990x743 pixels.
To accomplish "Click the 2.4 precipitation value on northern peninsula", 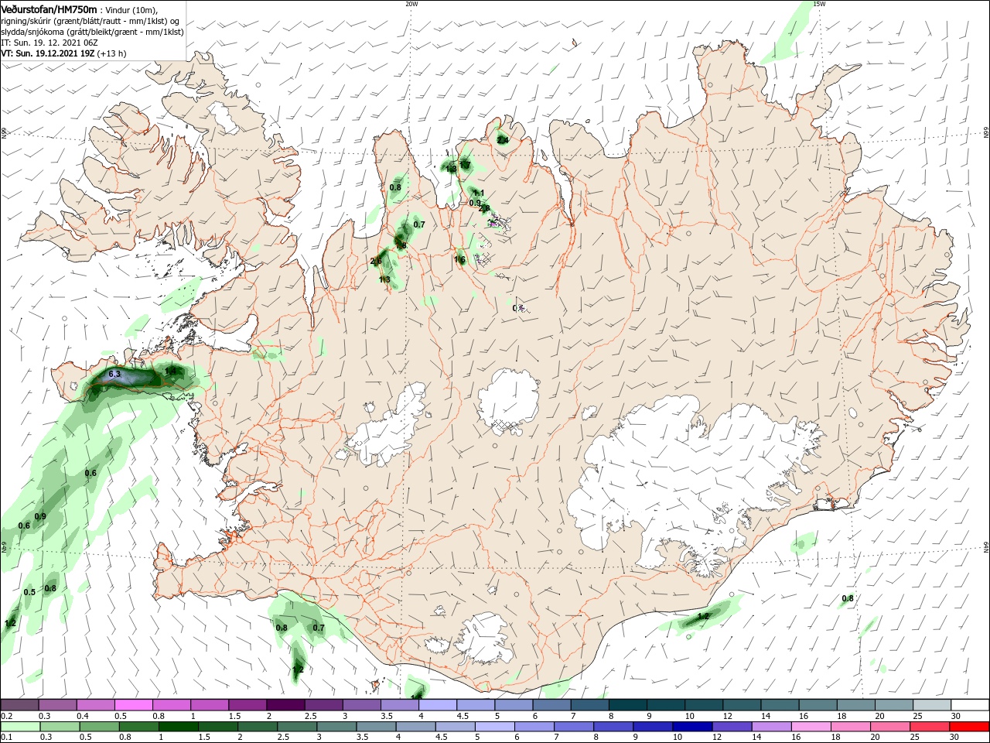I will [503, 140].
